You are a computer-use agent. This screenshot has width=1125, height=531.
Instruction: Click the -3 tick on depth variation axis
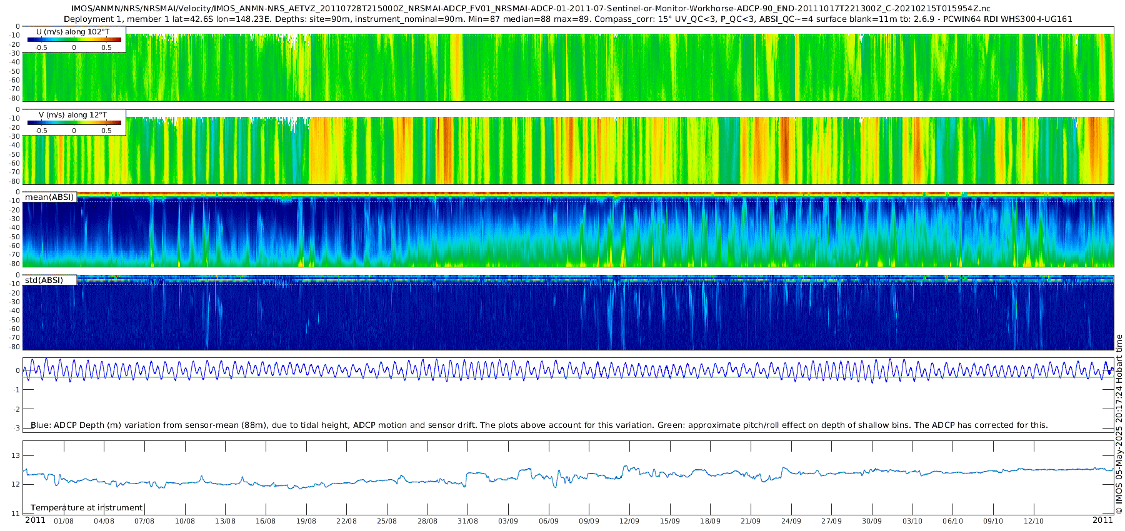[x=17, y=428]
